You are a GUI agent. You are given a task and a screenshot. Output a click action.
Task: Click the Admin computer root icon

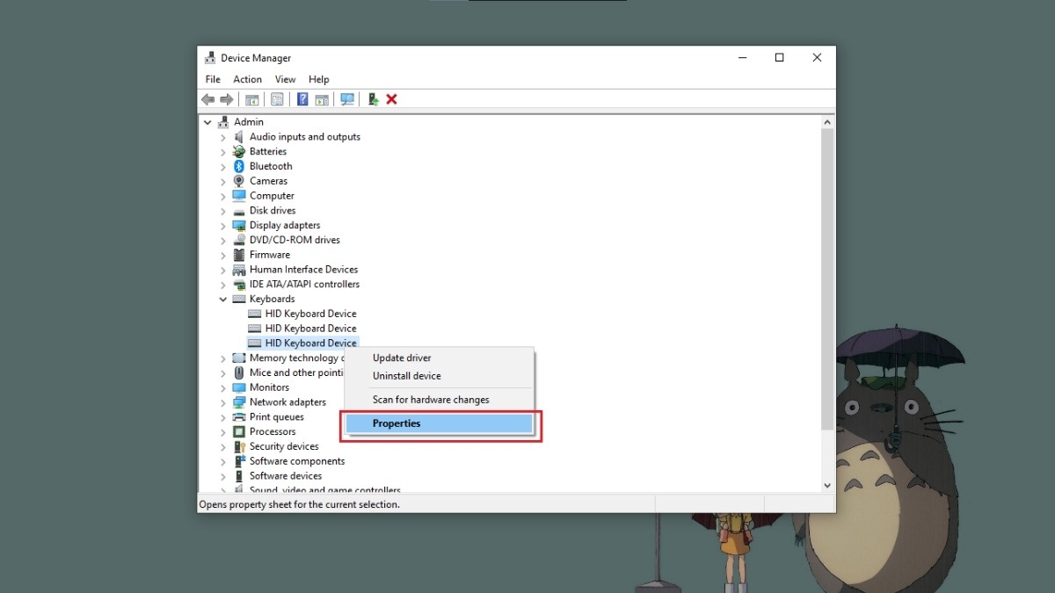tap(223, 122)
